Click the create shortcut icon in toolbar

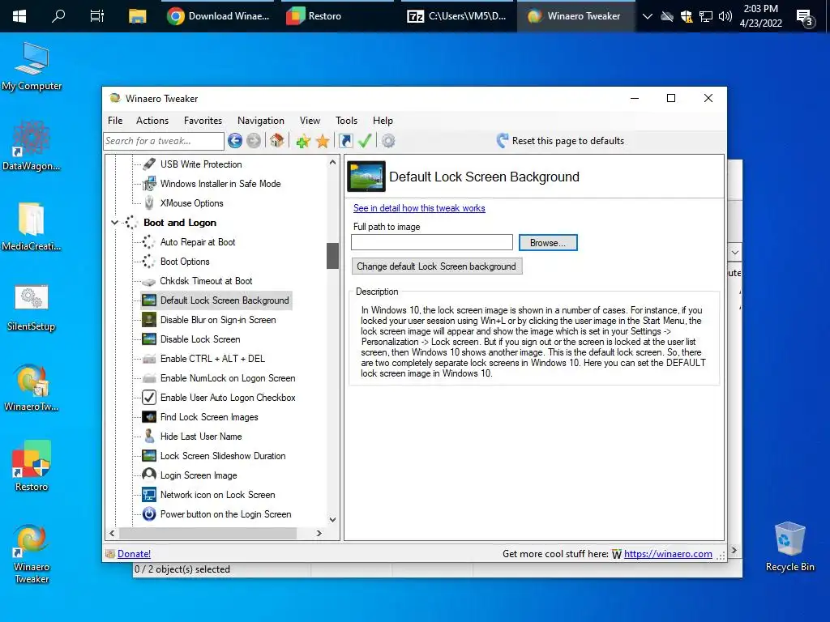click(345, 141)
